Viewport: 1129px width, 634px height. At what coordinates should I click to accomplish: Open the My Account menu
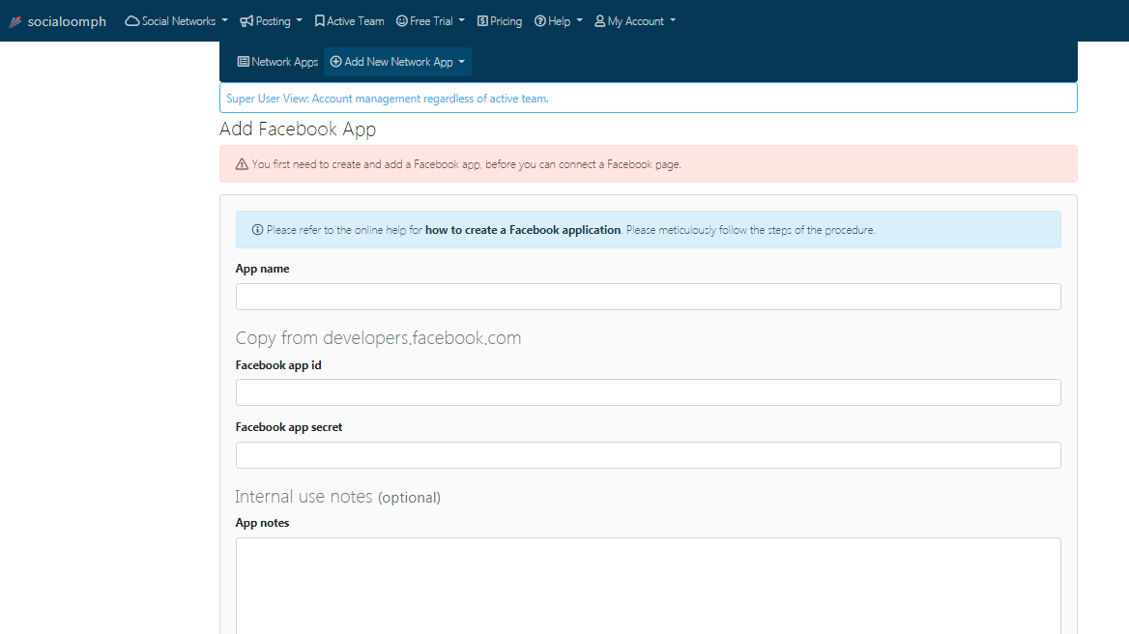(635, 21)
